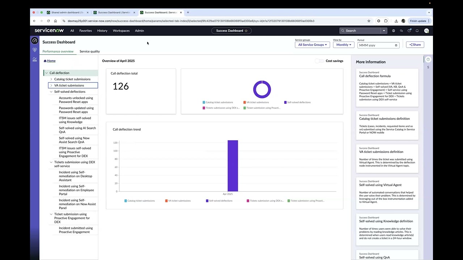
Task: Open the Admin menu
Action: coord(139,31)
